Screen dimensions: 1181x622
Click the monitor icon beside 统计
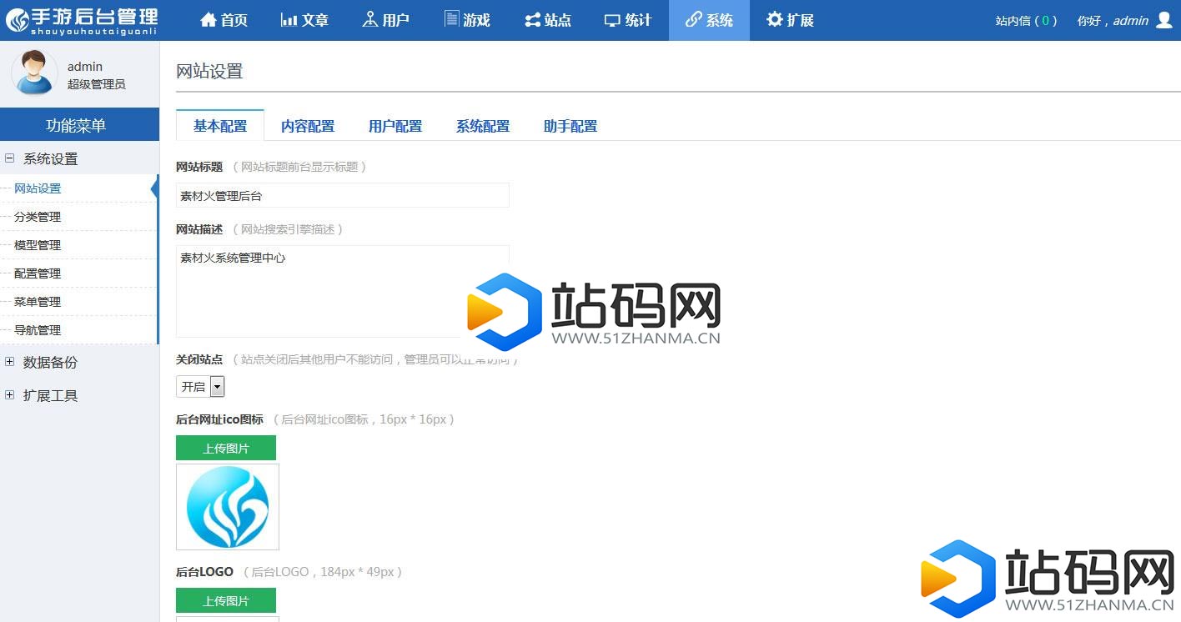613,20
